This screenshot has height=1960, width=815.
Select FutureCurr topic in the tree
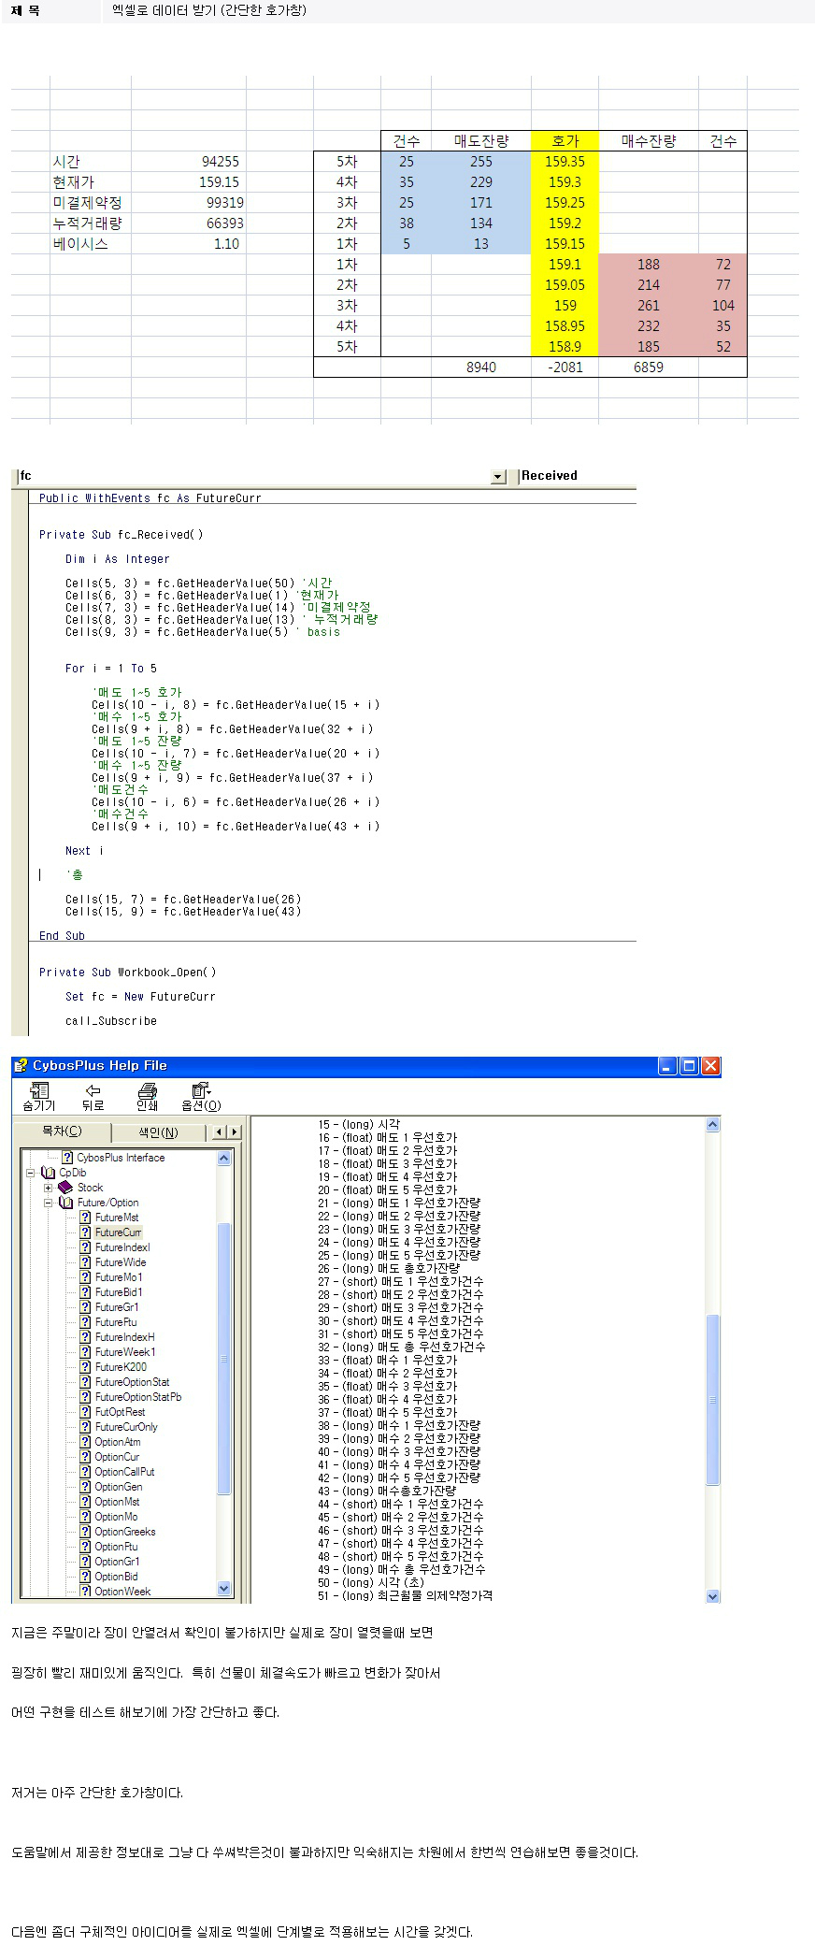[118, 1232]
